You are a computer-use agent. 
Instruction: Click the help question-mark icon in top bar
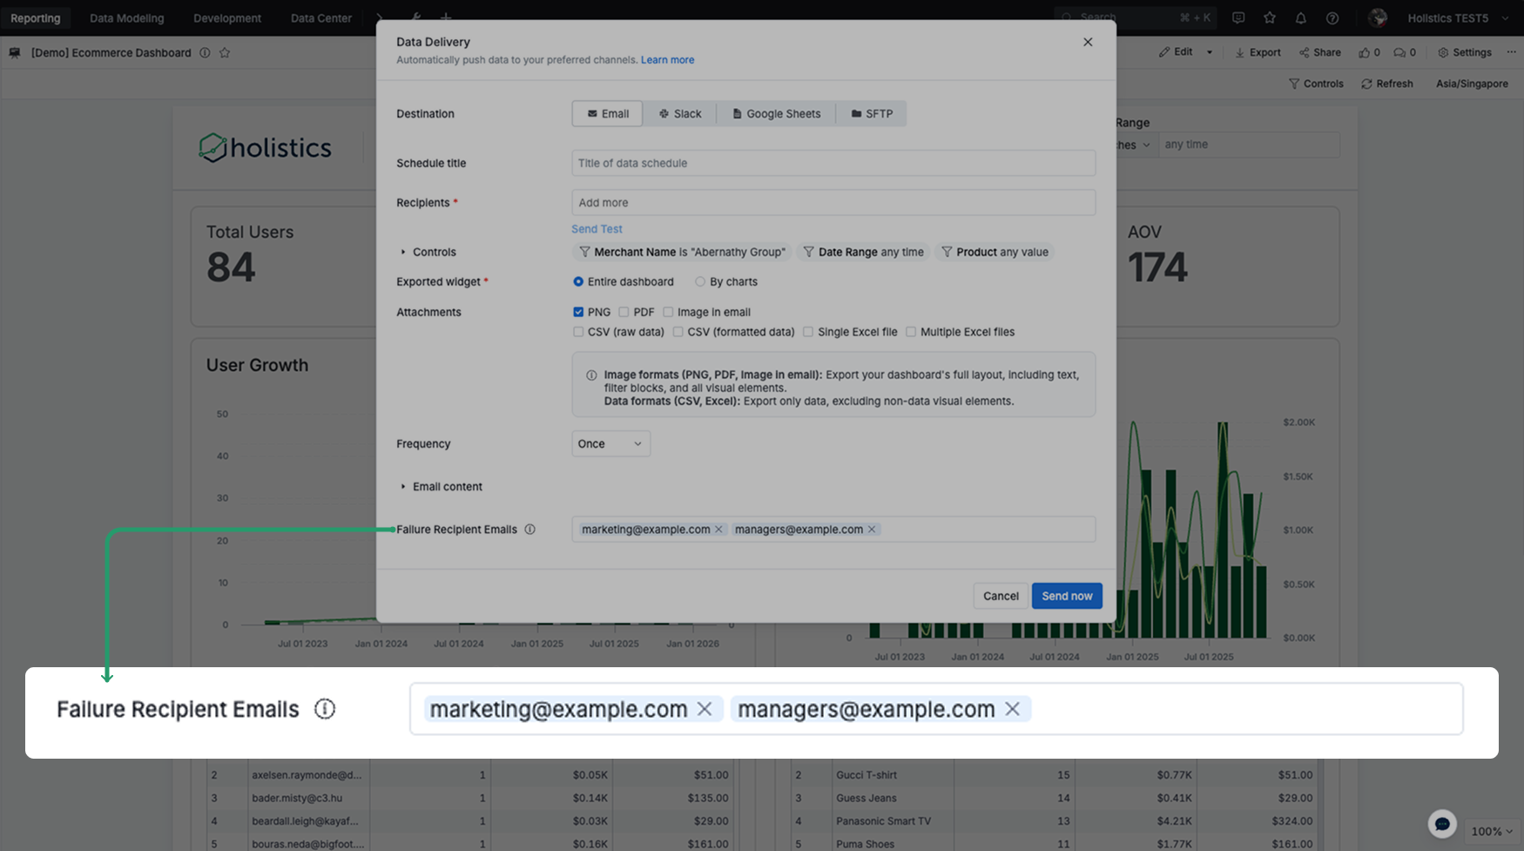click(x=1332, y=17)
